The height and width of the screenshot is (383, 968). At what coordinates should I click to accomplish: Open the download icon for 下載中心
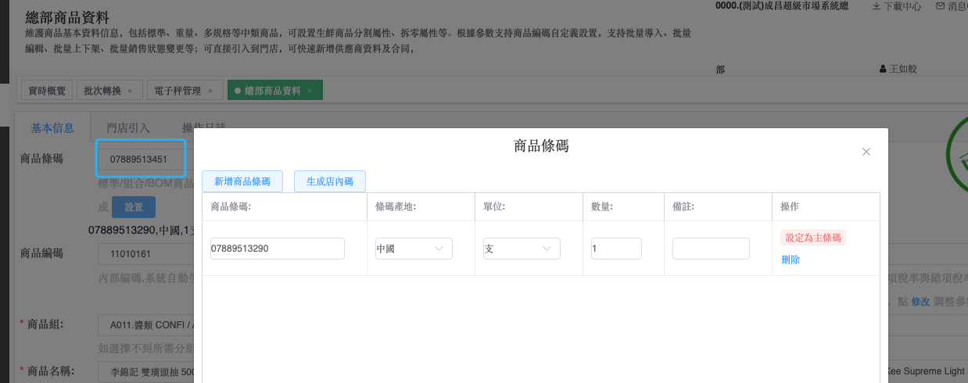tap(877, 6)
